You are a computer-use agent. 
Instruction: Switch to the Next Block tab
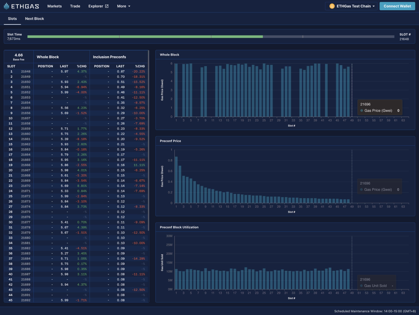34,19
